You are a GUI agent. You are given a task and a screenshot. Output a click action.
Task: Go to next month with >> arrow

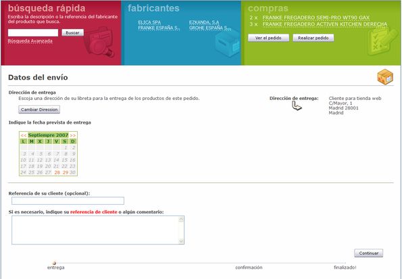coord(73,135)
